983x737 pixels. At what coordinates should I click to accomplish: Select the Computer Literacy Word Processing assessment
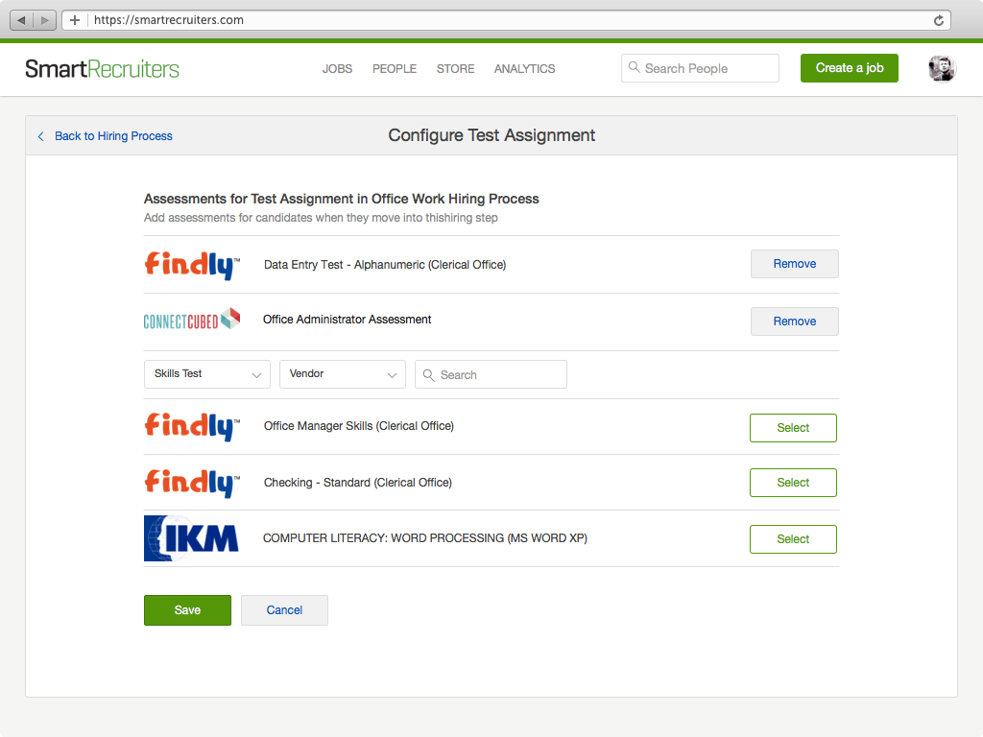click(793, 539)
